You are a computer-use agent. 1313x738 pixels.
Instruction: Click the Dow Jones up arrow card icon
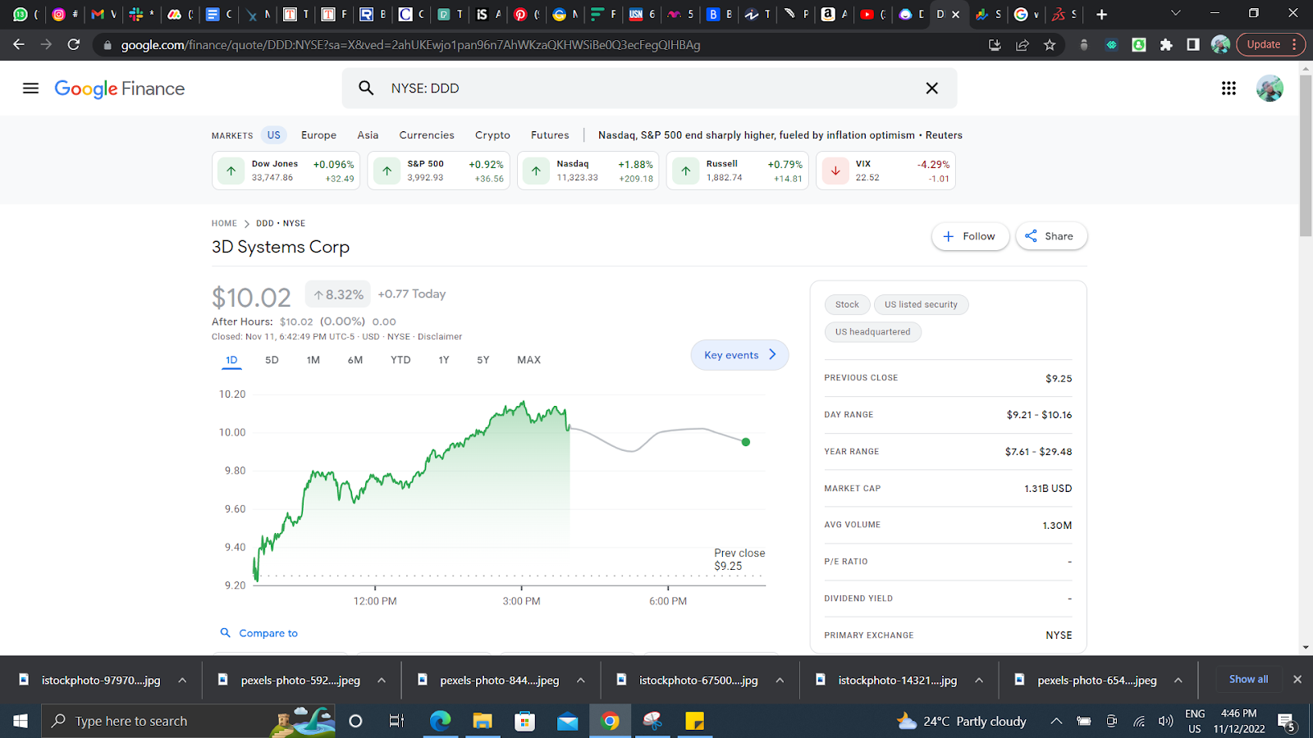[231, 171]
